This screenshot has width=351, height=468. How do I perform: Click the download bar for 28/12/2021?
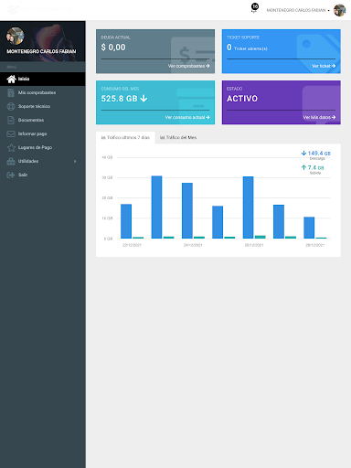point(309,228)
